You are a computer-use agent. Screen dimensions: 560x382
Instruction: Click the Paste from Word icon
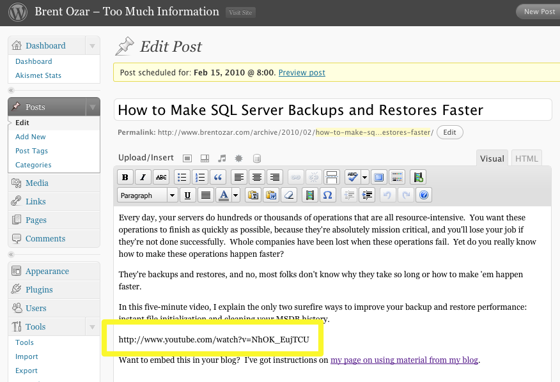(x=272, y=195)
